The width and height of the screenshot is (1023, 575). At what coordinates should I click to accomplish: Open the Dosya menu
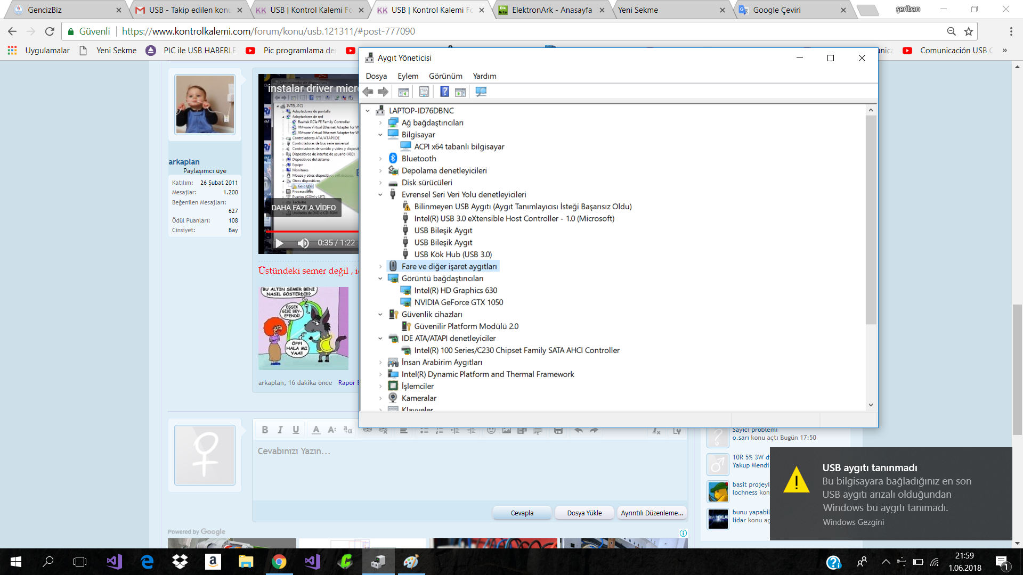point(376,76)
